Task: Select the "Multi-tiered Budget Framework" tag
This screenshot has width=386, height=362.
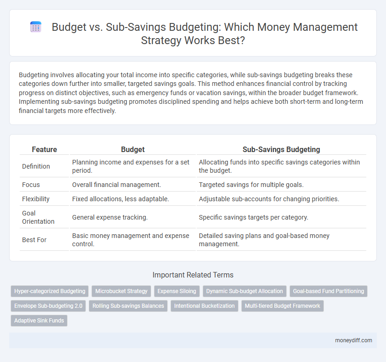Action: (282, 305)
